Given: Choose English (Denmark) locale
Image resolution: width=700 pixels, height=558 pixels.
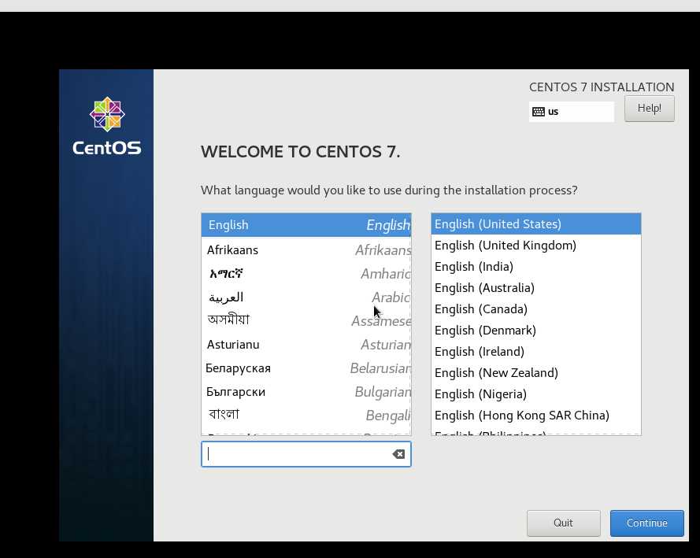Looking at the screenshot, I should [x=536, y=331].
